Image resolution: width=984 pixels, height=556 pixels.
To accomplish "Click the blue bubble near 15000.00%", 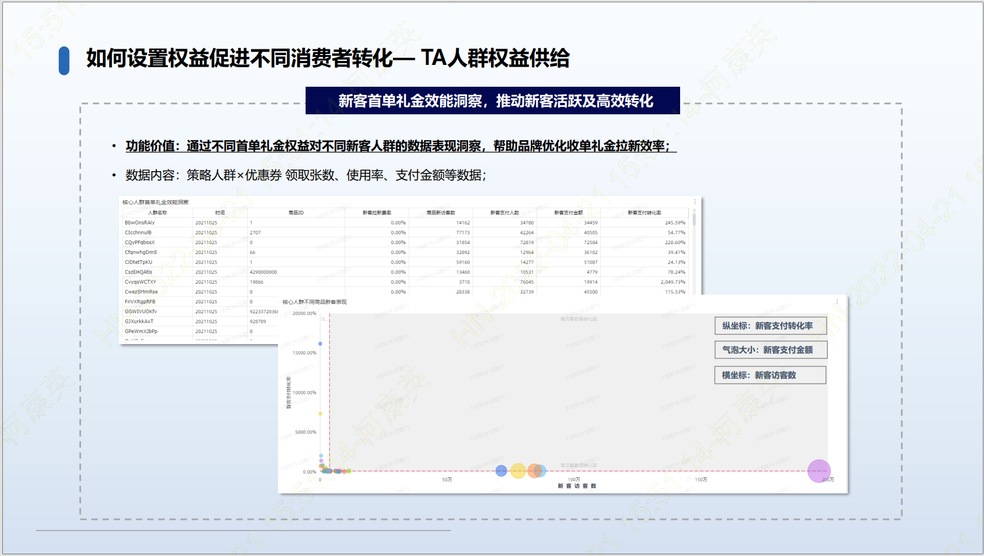I will point(320,343).
